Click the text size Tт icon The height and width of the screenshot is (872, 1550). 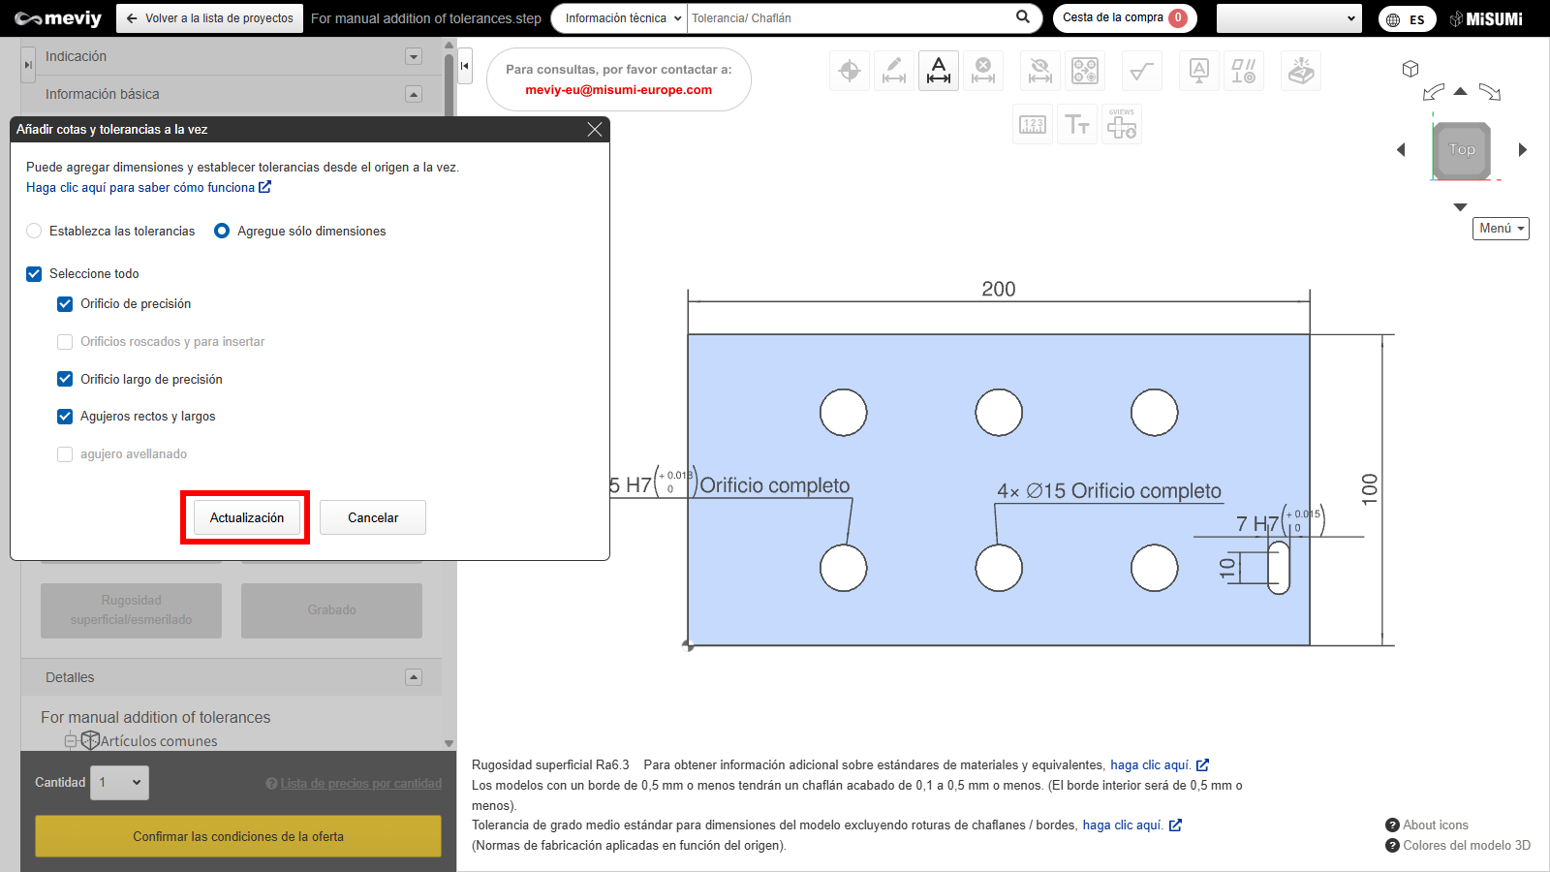1077,125
